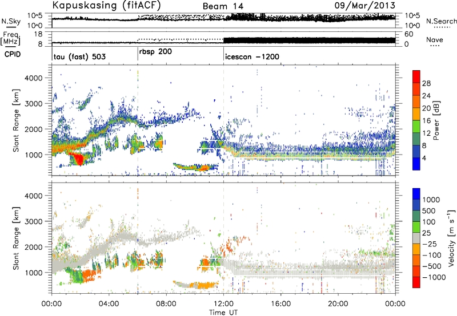Screen dimensions: 457x316
Task: Click the 'Velocity [m s-1]' colorbar label
Action: coord(451,238)
